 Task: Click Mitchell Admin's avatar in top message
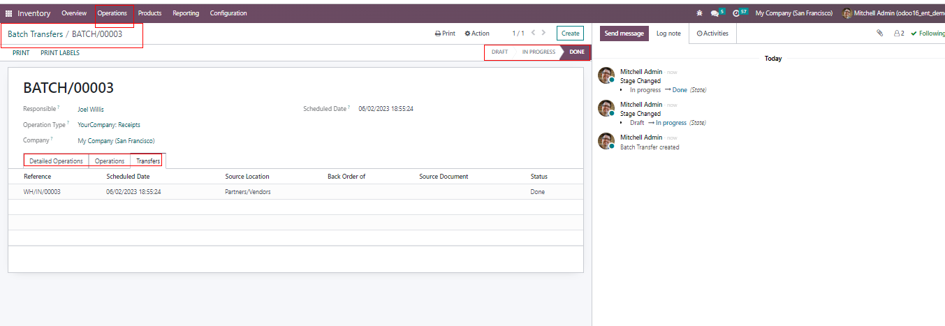[606, 75]
